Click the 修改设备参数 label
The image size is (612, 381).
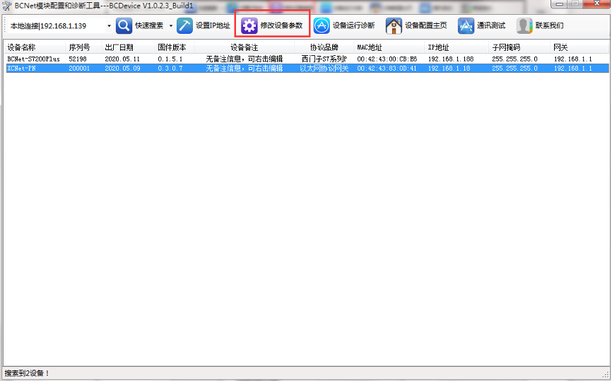(x=281, y=25)
